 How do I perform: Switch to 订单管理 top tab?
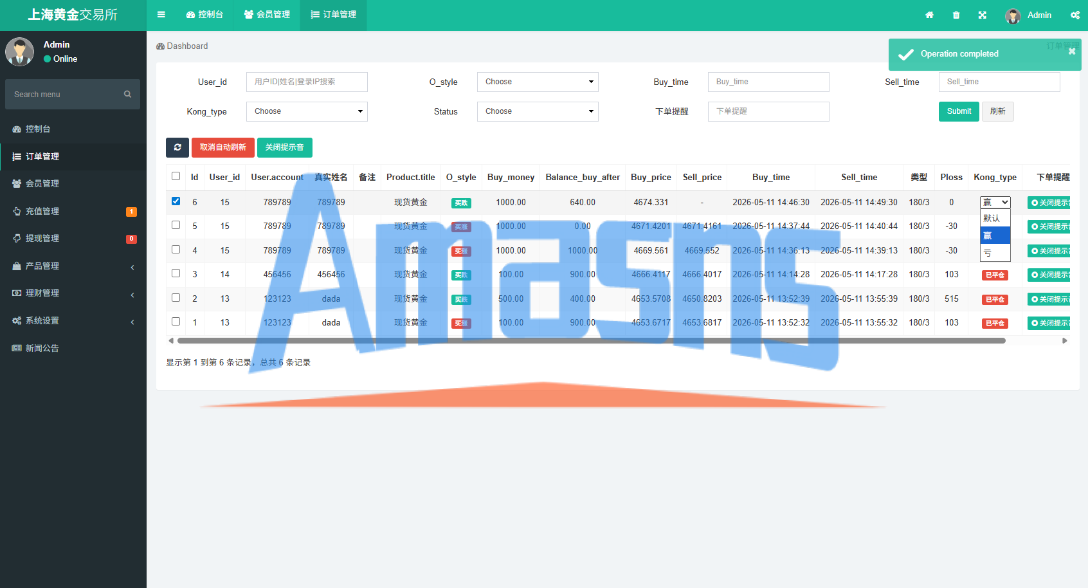(x=333, y=15)
